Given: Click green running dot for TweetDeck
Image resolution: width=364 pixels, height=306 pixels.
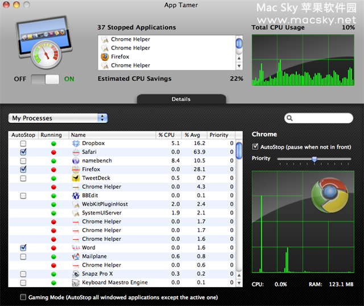Looking at the screenshot, I should point(53,178).
